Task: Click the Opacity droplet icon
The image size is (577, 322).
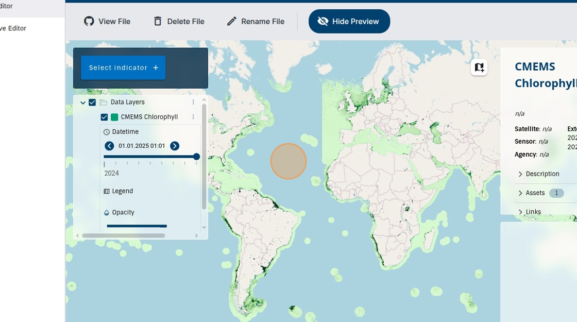Action: pos(107,212)
